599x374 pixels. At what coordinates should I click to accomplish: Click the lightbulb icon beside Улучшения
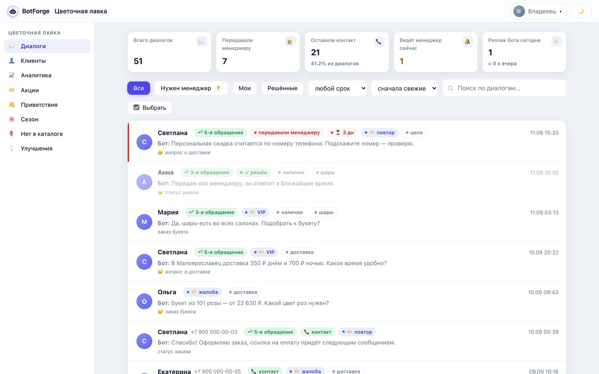coord(12,148)
